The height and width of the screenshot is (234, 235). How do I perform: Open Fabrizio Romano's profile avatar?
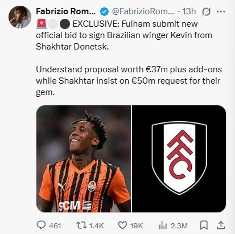click(20, 17)
